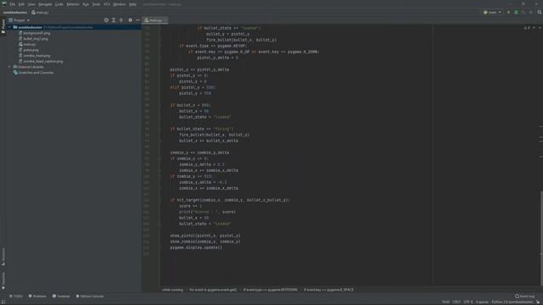
Task: Click the Select Opened File target icon
Action: pyautogui.click(x=106, y=20)
